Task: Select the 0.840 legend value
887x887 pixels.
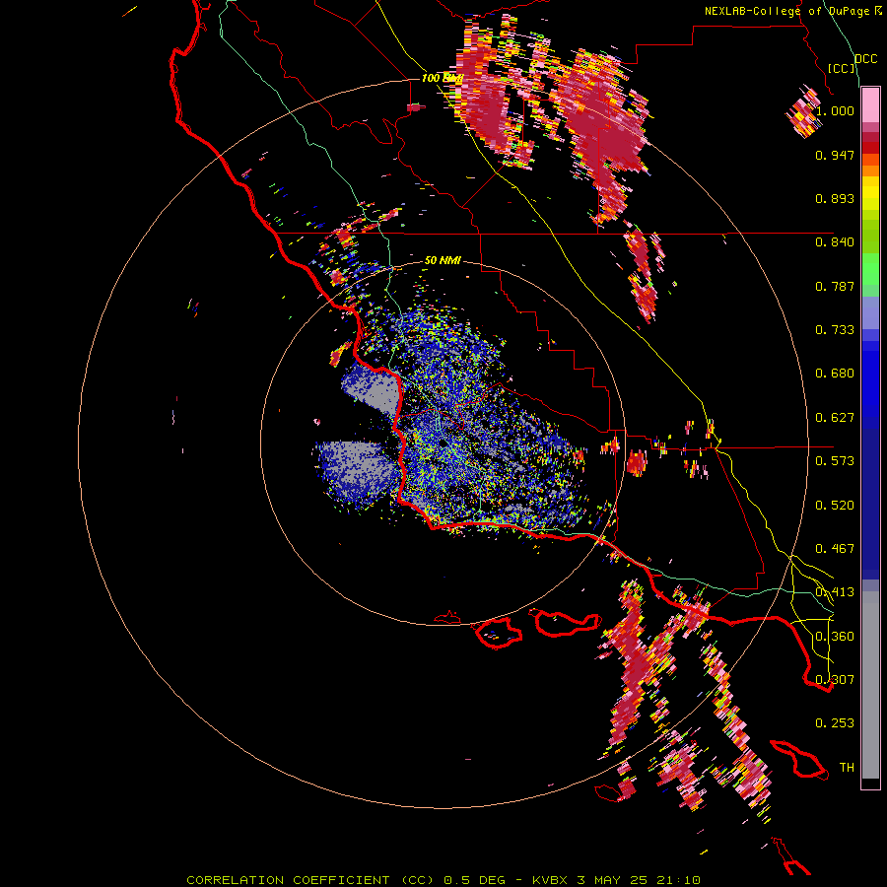Action: (835, 242)
